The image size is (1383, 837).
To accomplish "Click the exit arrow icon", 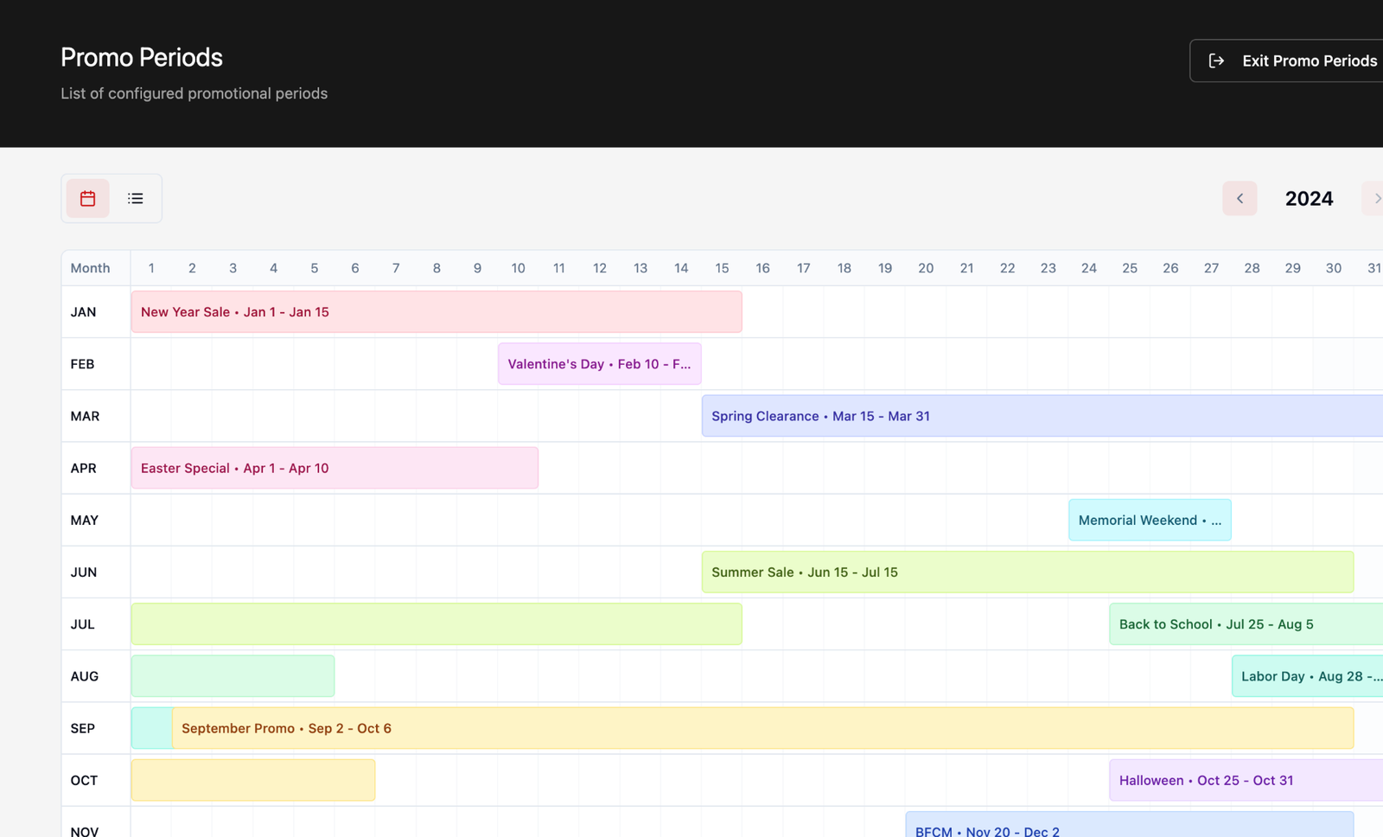I will [x=1216, y=61].
